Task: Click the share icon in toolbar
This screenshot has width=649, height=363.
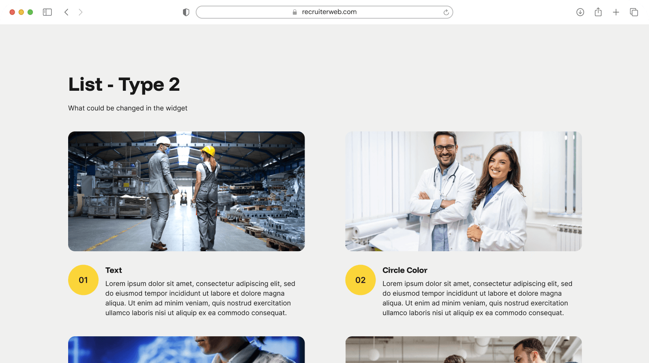Action: click(x=598, y=12)
